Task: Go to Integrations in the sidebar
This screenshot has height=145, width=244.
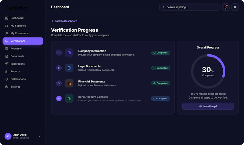Action: click(23, 64)
